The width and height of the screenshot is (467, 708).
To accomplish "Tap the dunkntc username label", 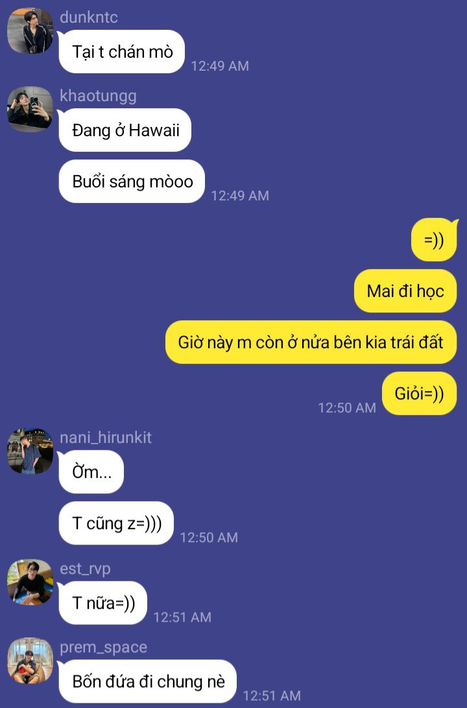I will click(88, 17).
